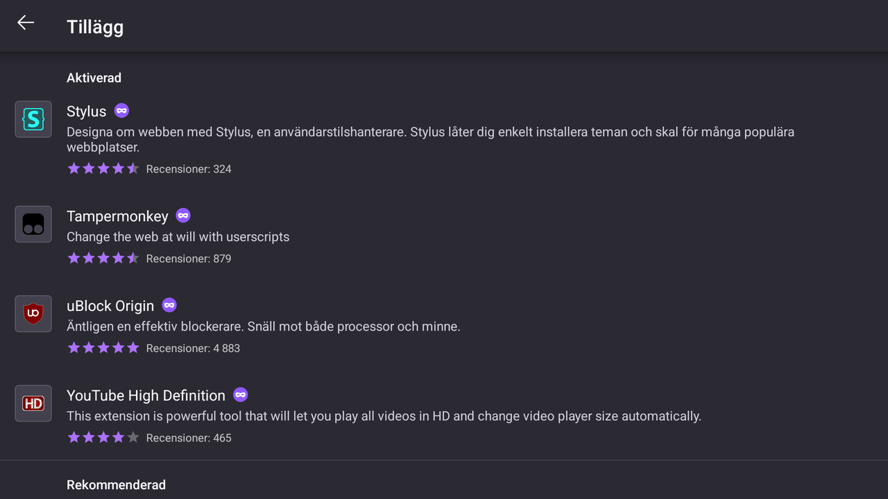The image size is (888, 499).
Task: Click the Tampermonkey description about userscripts
Action: click(x=178, y=237)
